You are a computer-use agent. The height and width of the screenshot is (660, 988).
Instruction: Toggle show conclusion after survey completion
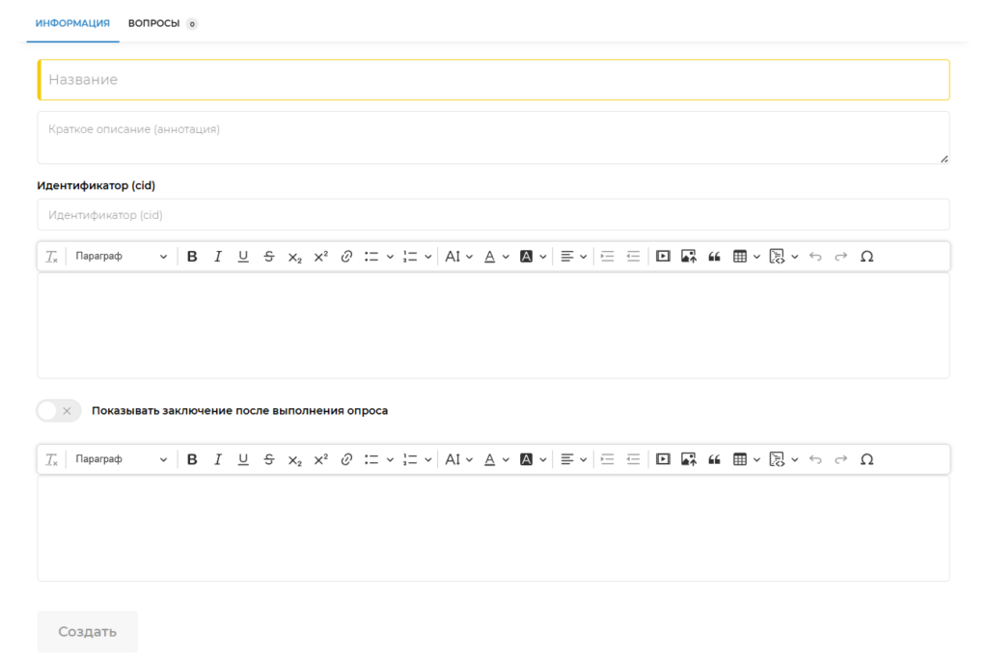(58, 410)
